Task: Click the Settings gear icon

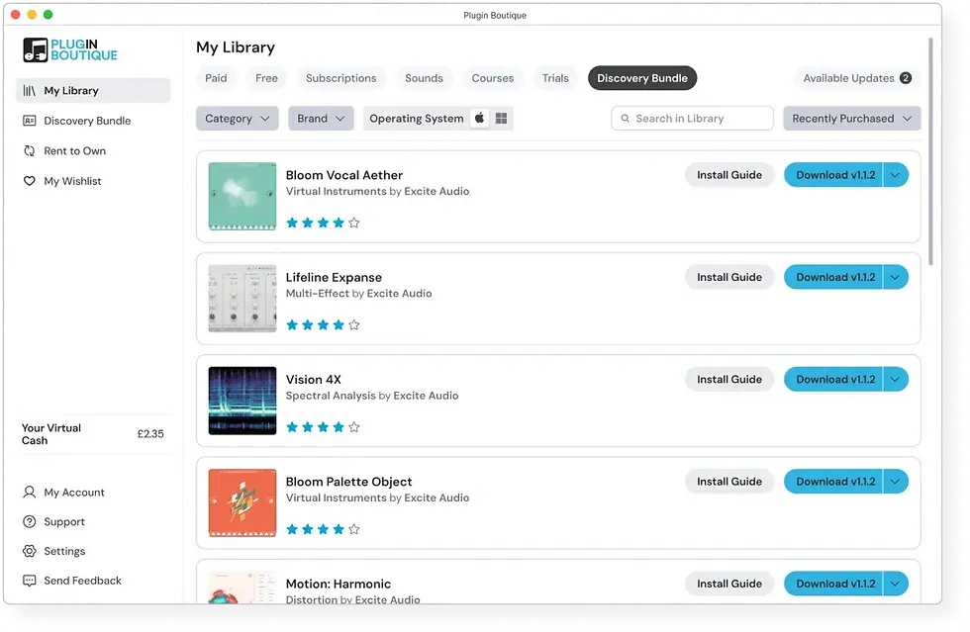Action: tap(29, 551)
